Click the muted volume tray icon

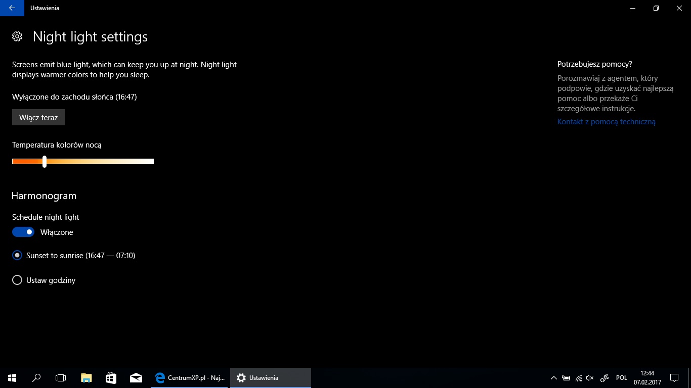[x=590, y=378]
